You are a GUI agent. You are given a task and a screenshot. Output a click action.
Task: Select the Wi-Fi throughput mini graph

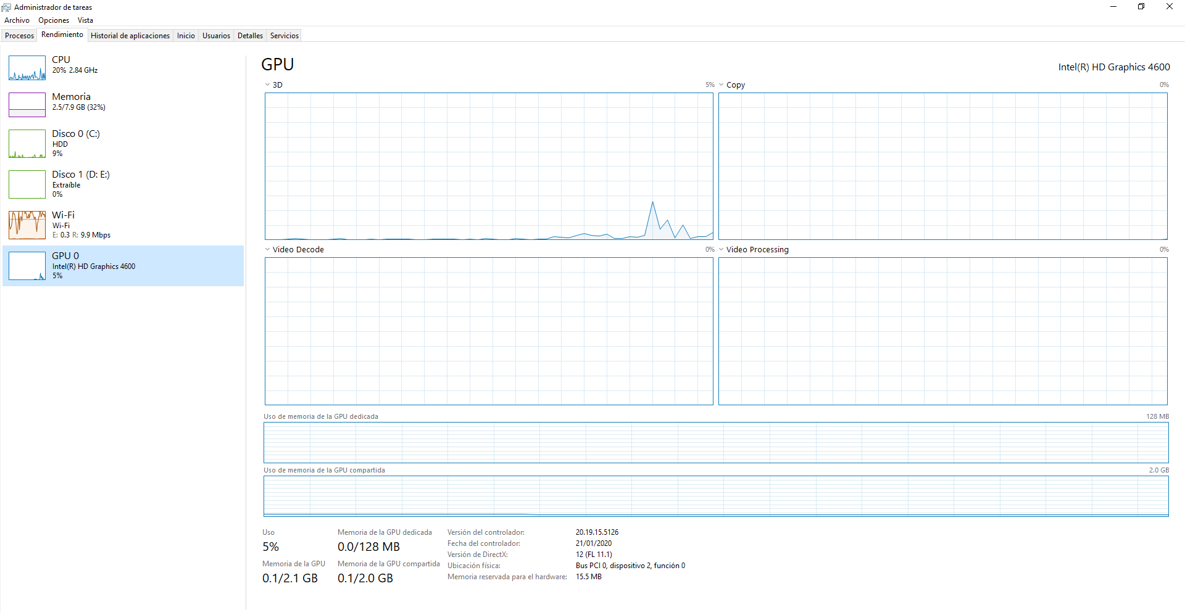pos(27,225)
